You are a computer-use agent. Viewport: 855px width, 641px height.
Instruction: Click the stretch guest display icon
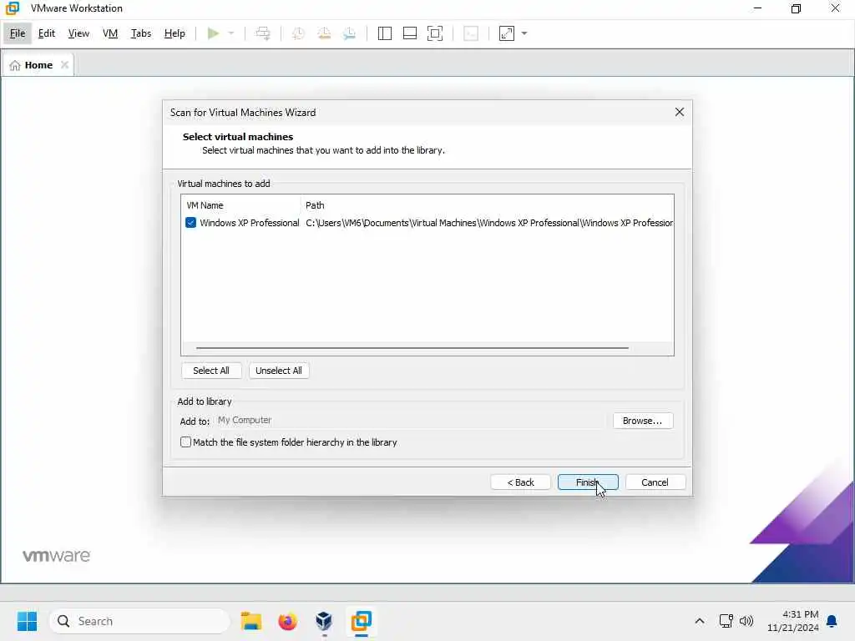[x=507, y=33]
